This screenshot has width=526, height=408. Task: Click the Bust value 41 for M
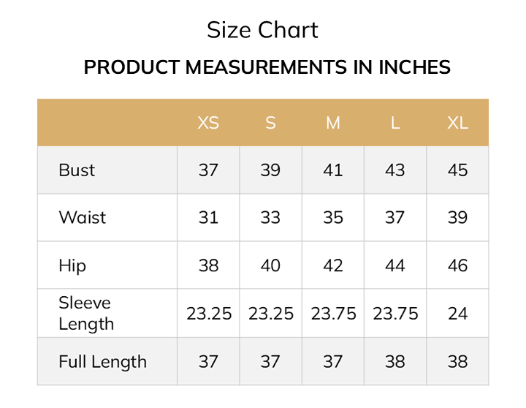click(x=333, y=170)
